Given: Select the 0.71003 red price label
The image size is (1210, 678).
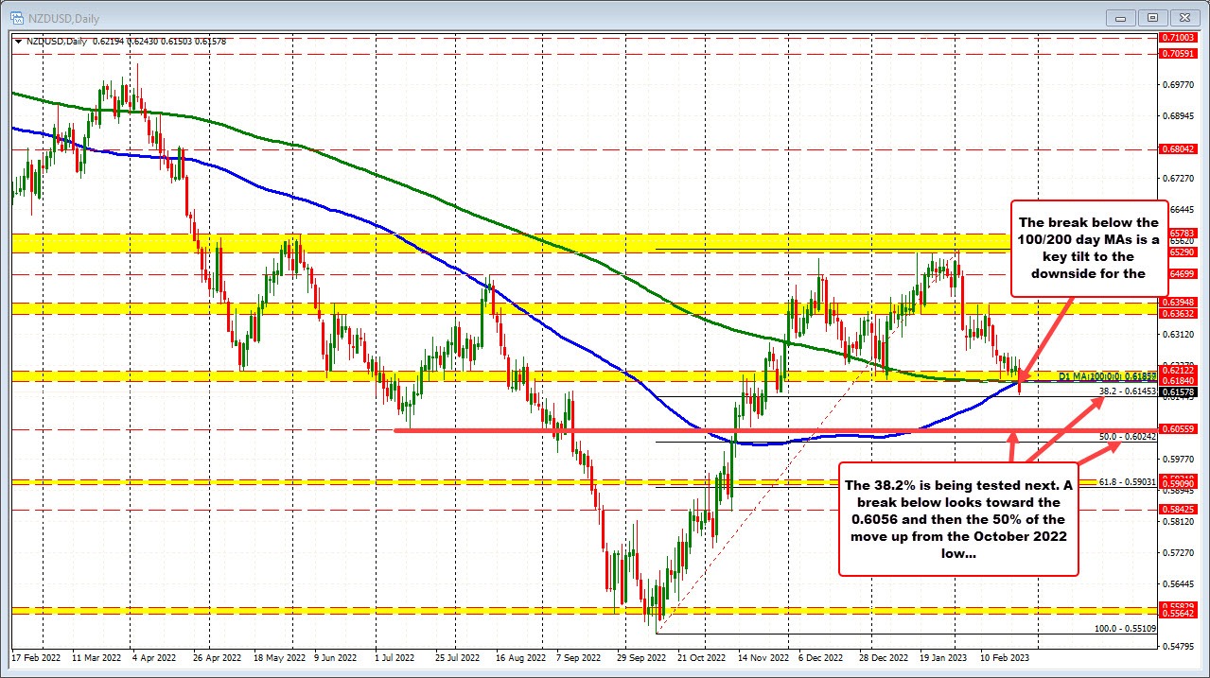Looking at the screenshot, I should point(1179,37).
